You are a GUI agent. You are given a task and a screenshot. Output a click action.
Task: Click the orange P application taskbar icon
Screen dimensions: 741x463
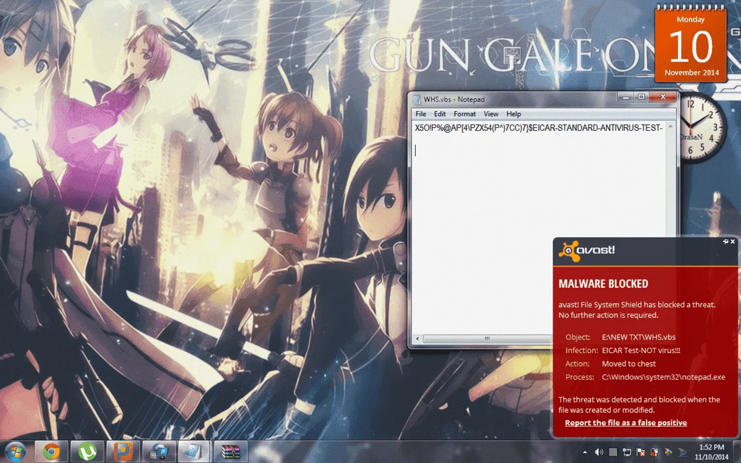point(123,451)
